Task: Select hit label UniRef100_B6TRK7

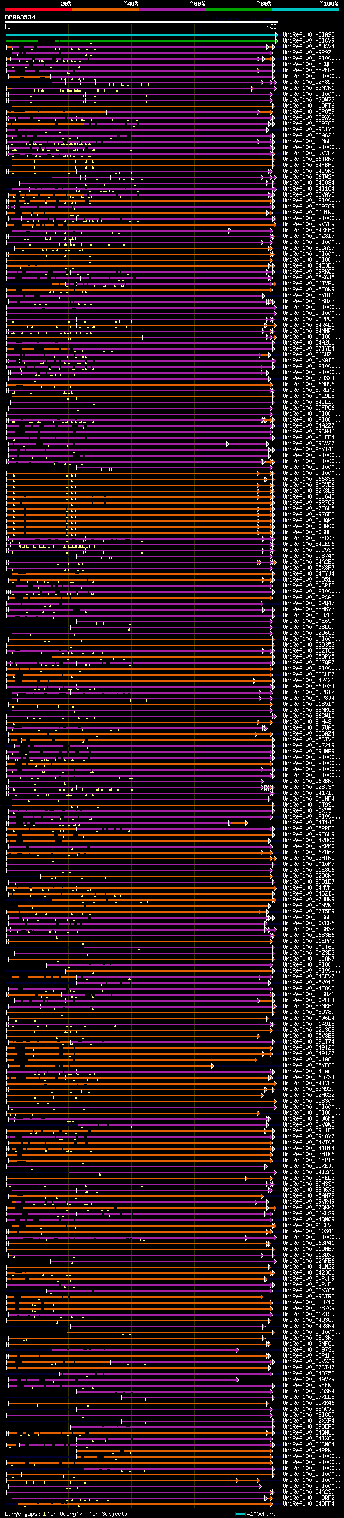Action: tap(309, 159)
